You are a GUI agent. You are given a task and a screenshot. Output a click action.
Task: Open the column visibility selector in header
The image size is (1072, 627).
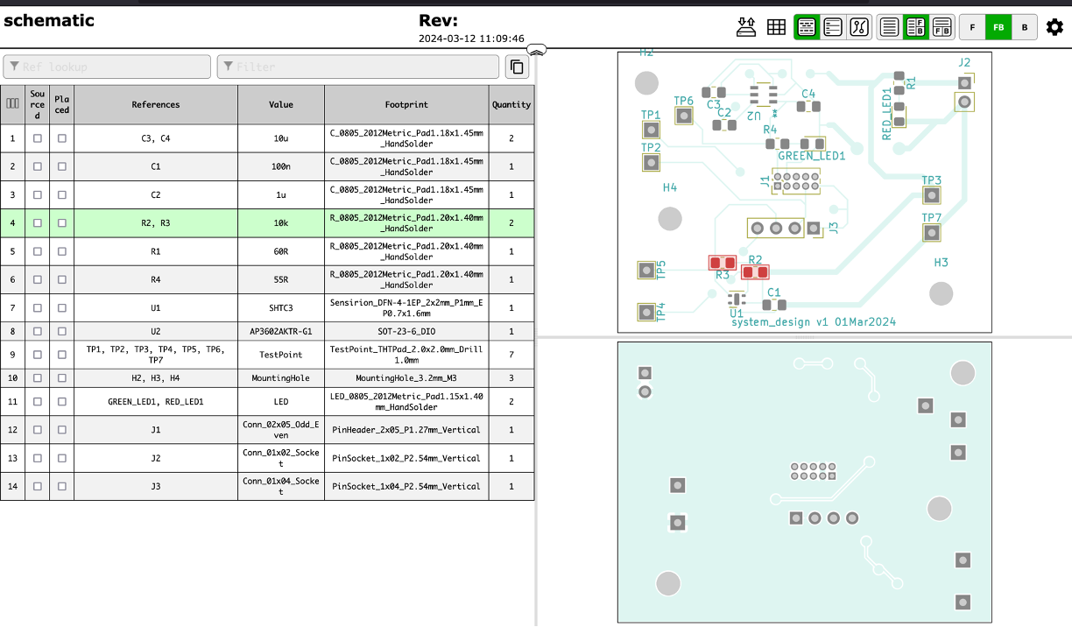pos(12,103)
